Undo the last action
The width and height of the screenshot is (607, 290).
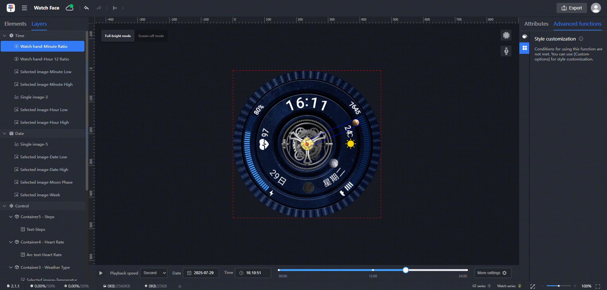pyautogui.click(x=86, y=8)
